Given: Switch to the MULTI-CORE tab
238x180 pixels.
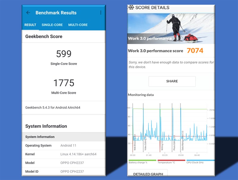Looking at the screenshot, I should [x=78, y=25].
